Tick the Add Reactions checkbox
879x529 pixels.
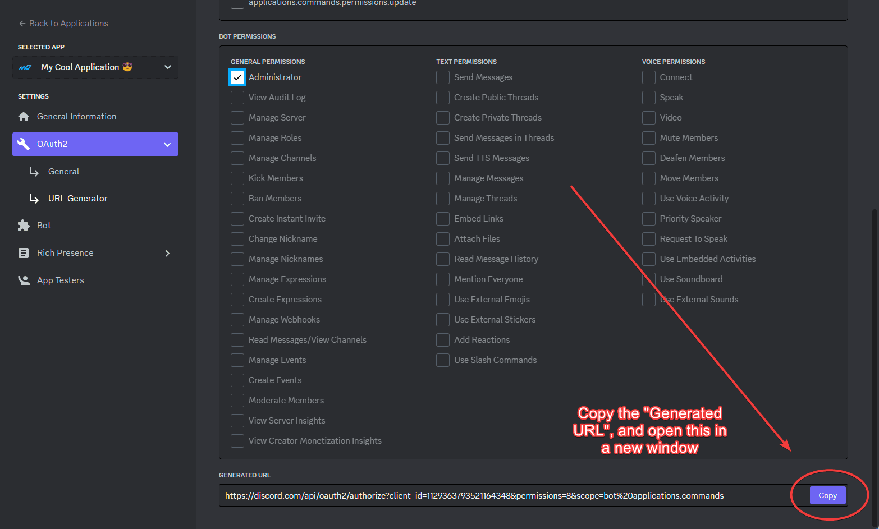[443, 340]
